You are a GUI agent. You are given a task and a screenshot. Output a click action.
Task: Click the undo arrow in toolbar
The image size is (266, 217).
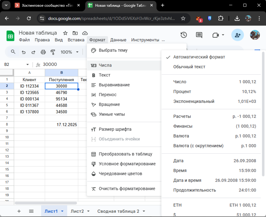23,52
